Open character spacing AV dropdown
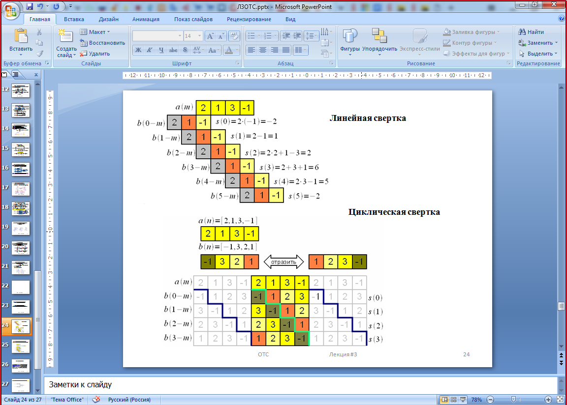Image resolution: width=567 pixels, height=405 pixels. [198, 50]
